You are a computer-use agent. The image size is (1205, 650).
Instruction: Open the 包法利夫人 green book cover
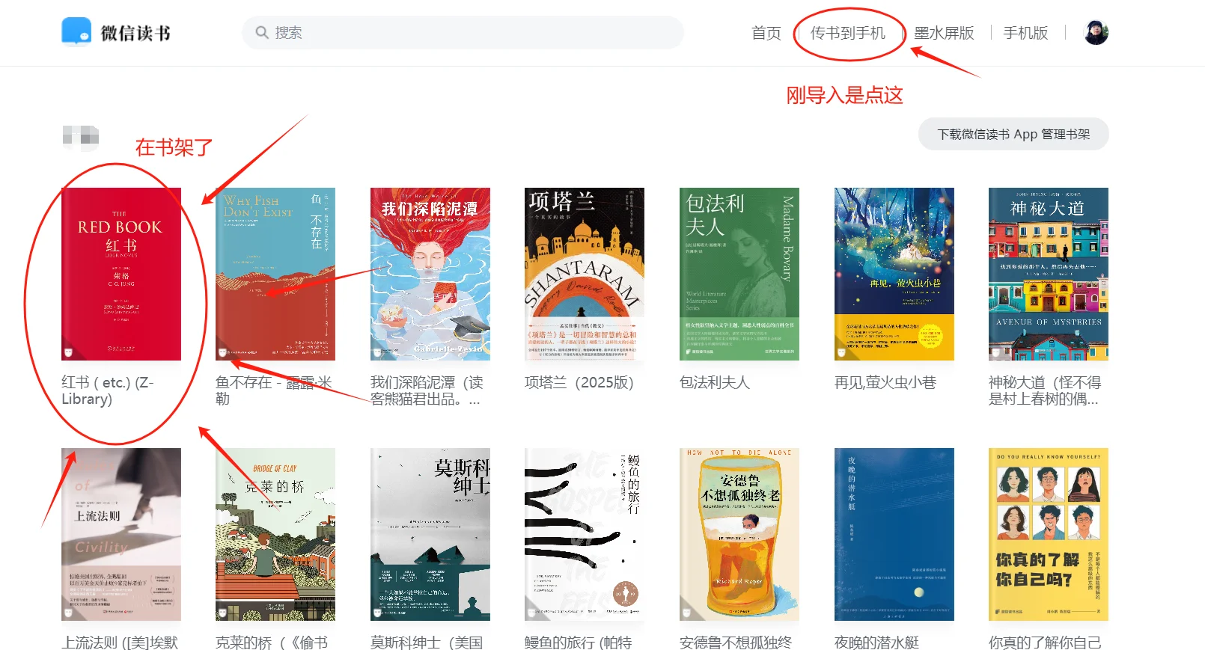739,274
